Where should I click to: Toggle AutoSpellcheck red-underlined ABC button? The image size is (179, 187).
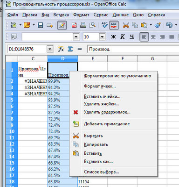114,25
